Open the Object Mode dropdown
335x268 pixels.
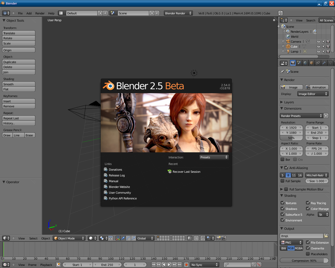[x=69, y=238]
